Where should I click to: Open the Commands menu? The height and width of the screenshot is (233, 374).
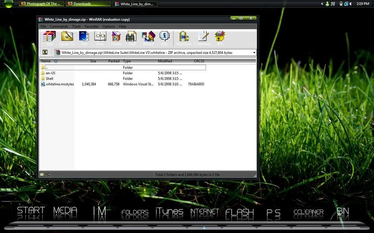[x=59, y=26]
